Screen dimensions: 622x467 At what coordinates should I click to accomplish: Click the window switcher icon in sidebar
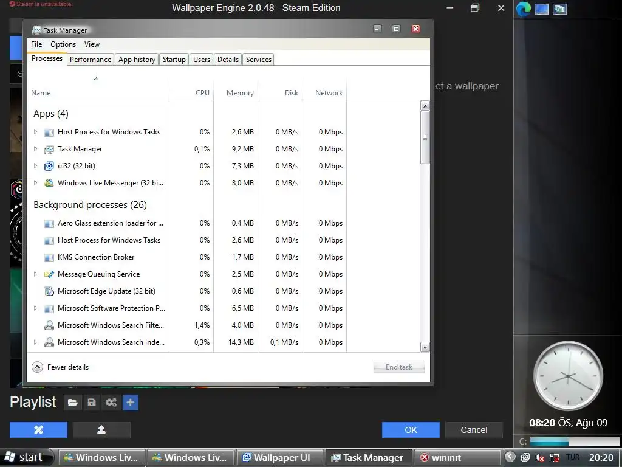[x=559, y=9]
